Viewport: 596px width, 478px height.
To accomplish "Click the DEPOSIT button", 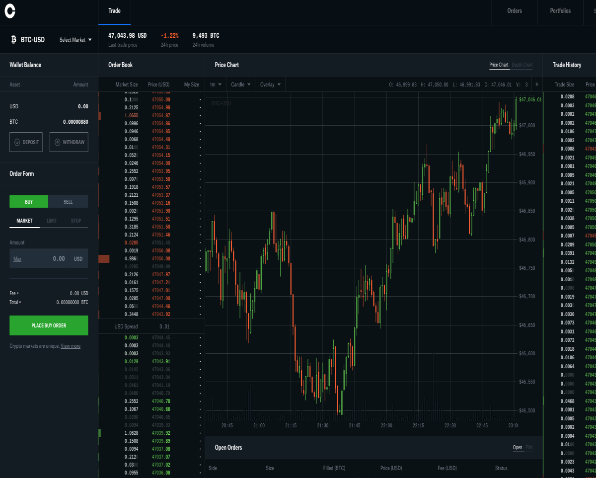I will (x=26, y=142).
